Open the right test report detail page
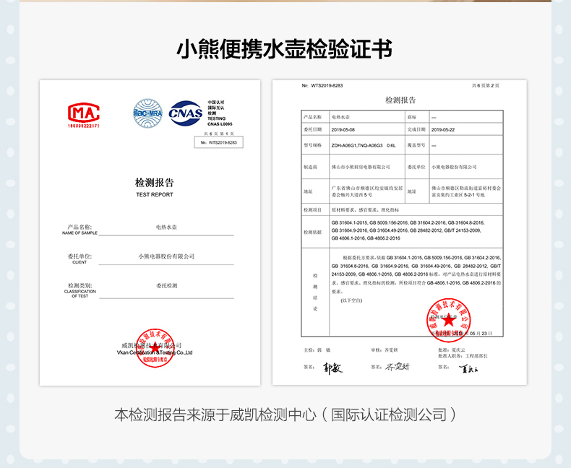Image resolution: width=571 pixels, height=468 pixels. pyautogui.click(x=400, y=232)
